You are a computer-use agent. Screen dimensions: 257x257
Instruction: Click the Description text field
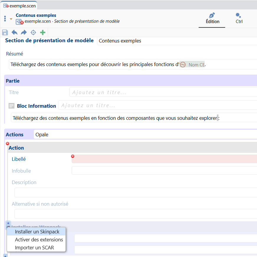click(136, 192)
